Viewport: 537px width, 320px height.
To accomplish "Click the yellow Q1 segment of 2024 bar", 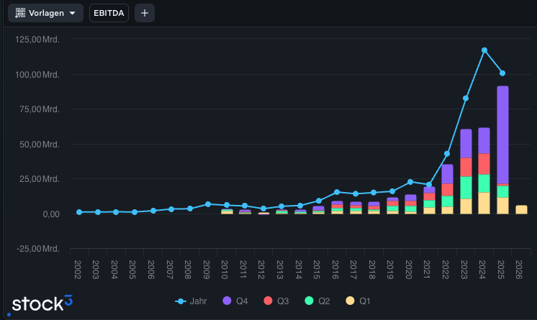I will pos(484,204).
